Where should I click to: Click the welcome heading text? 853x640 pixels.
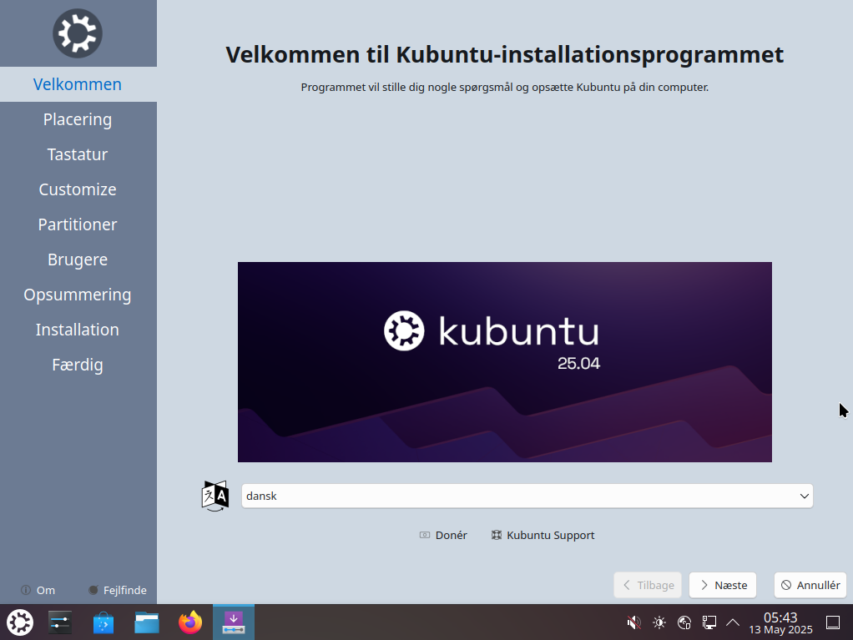(x=505, y=55)
